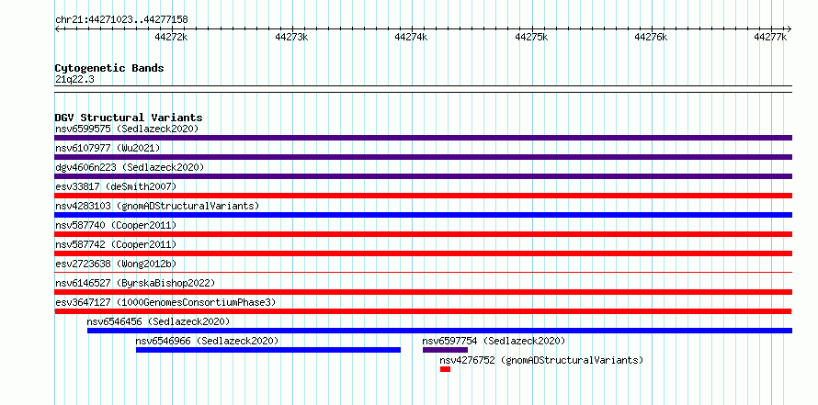Click the blue bar under nsv6546966
The image size is (818, 405).
point(268,350)
